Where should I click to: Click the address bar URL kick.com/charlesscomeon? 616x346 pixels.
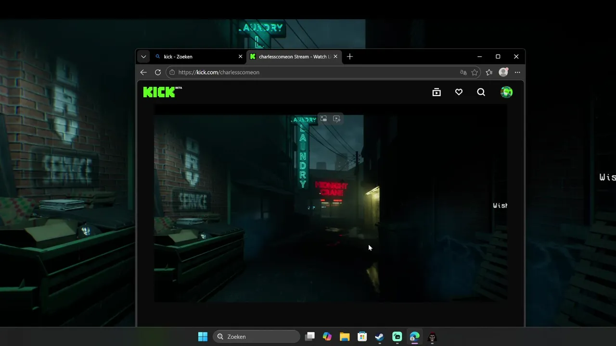click(218, 72)
